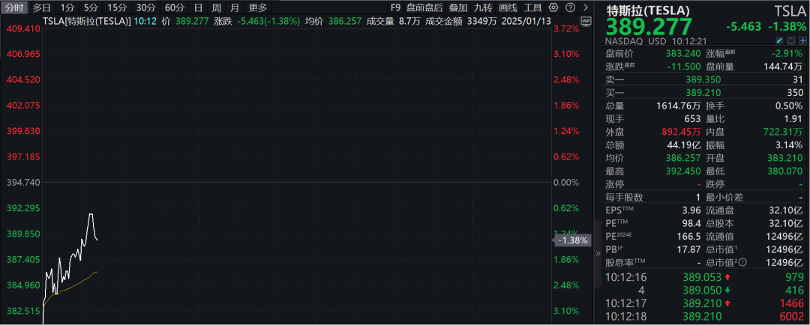This screenshot has height=325, width=810.
Task: Open the chart settings gear icon
Action: (553, 7)
